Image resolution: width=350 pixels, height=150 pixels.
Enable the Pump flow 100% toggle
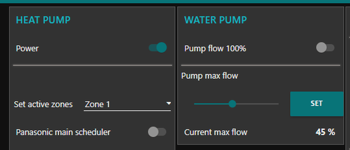point(325,48)
